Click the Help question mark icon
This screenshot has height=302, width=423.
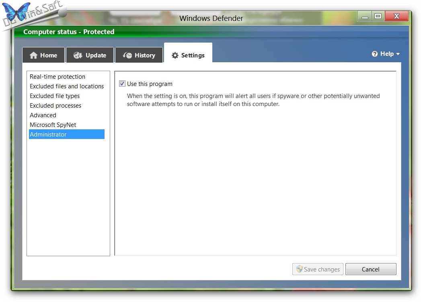[374, 54]
